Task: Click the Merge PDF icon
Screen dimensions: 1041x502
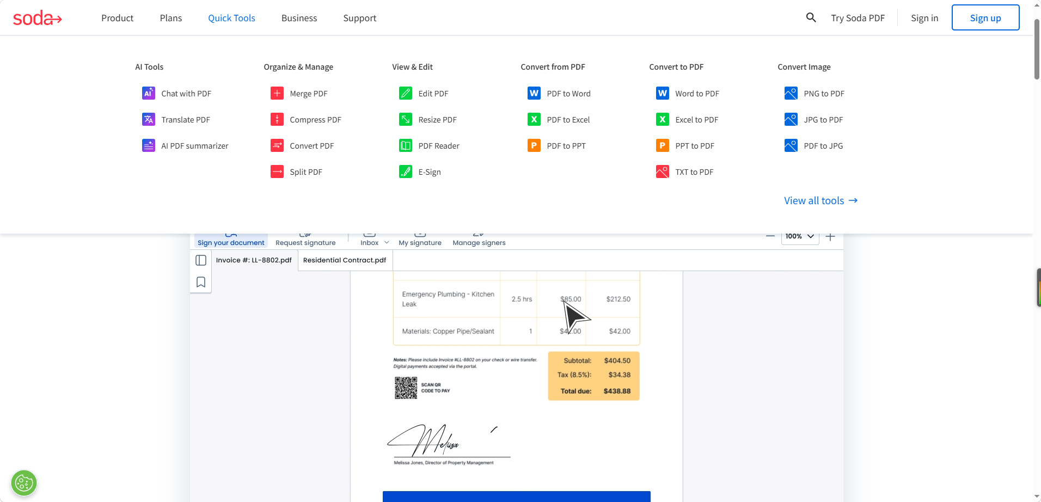Action: point(277,93)
